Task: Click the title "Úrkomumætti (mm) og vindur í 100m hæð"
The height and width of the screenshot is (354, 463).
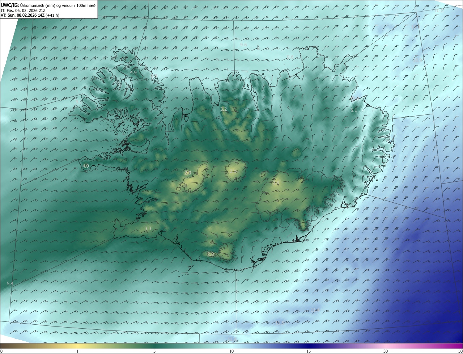Action: [58, 5]
